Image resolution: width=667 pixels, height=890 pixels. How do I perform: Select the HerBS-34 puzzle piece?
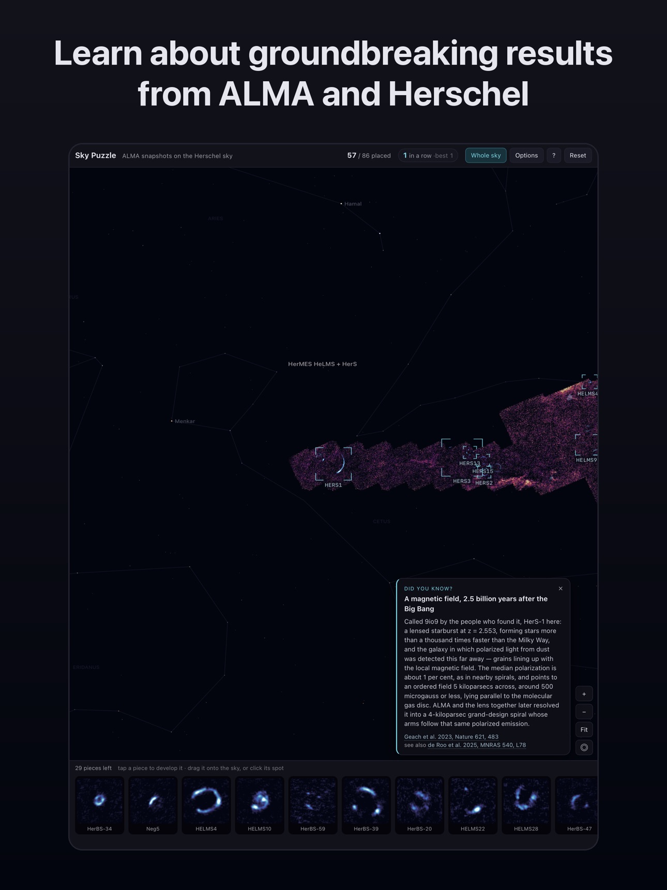99,805
